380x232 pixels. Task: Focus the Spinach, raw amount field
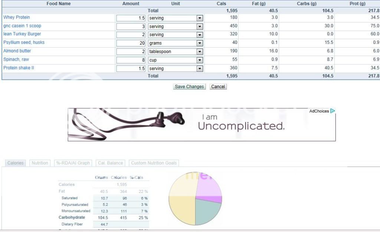click(x=131, y=60)
